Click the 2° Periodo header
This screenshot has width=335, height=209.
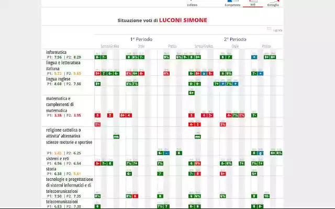click(235, 39)
